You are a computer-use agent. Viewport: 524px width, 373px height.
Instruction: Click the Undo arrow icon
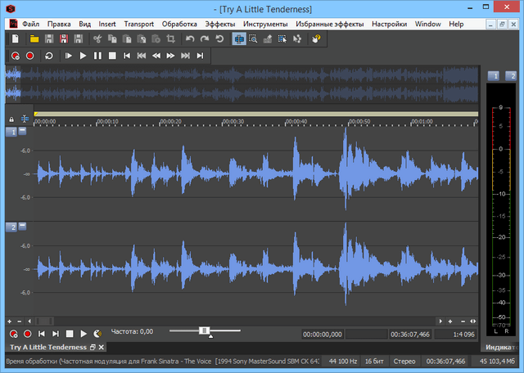point(190,38)
